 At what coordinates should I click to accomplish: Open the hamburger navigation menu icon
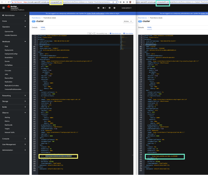(x=3, y=8)
